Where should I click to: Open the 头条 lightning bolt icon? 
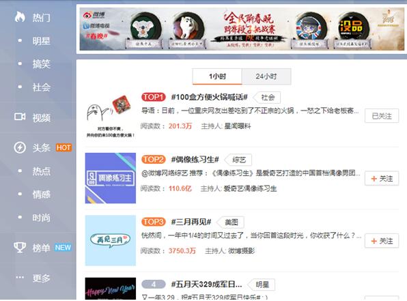point(20,147)
